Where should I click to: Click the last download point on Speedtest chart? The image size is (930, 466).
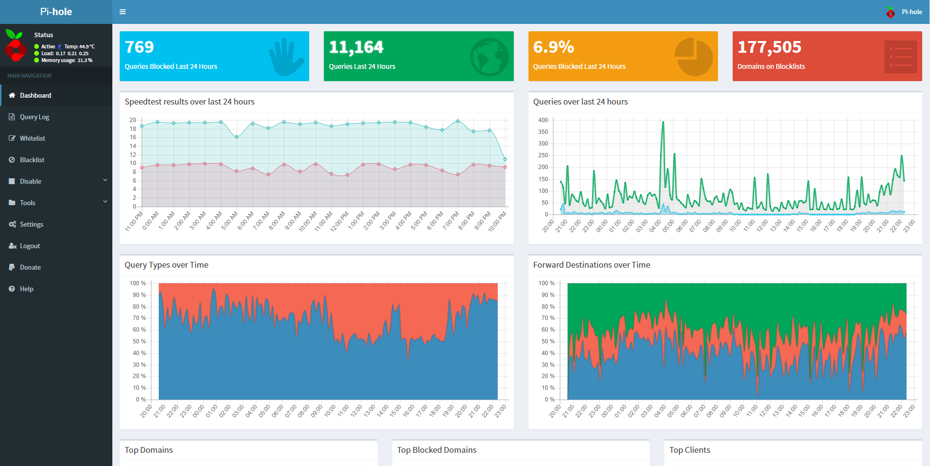(x=505, y=159)
